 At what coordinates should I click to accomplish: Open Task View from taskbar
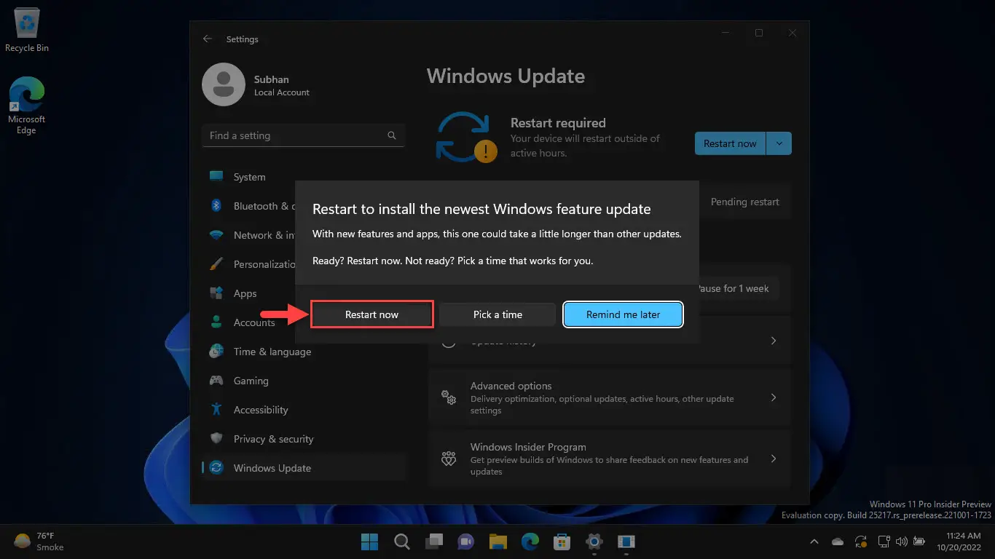434,542
